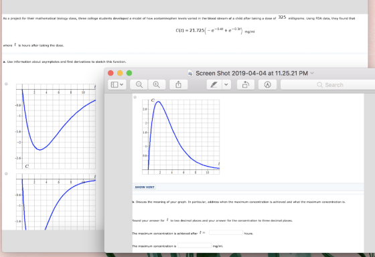375x257 pixels.
Task: Minimize the Preview window with yellow button
Action: pyautogui.click(x=120, y=73)
